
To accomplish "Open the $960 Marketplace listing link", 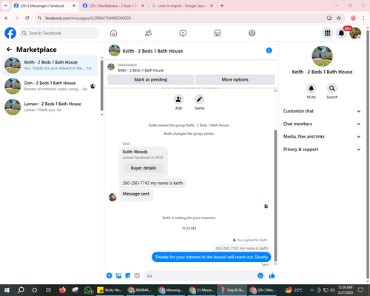I will [x=141, y=70].
